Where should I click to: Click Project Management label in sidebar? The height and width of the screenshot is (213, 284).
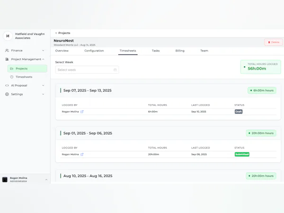click(x=26, y=59)
